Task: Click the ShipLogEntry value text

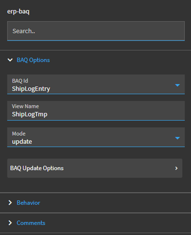Action: click(31, 89)
